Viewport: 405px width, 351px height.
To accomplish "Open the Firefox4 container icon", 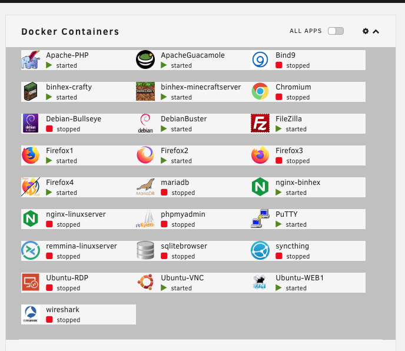I will (31, 187).
